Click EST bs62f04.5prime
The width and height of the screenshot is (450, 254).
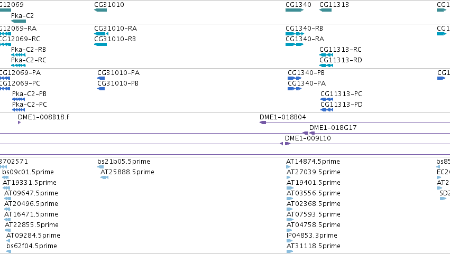point(32,247)
